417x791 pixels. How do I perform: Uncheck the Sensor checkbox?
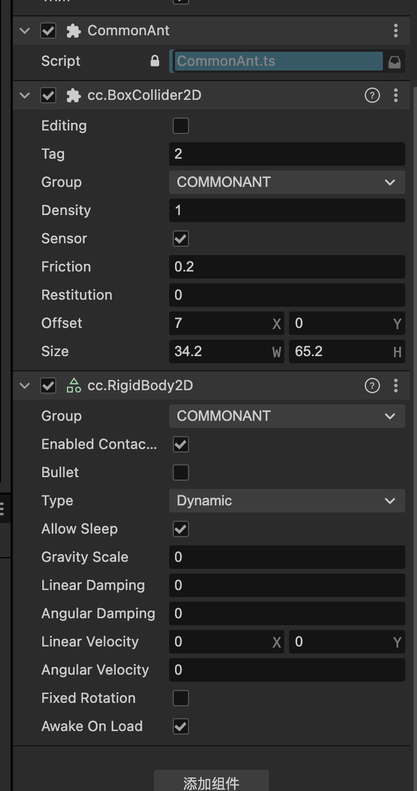pyautogui.click(x=181, y=239)
